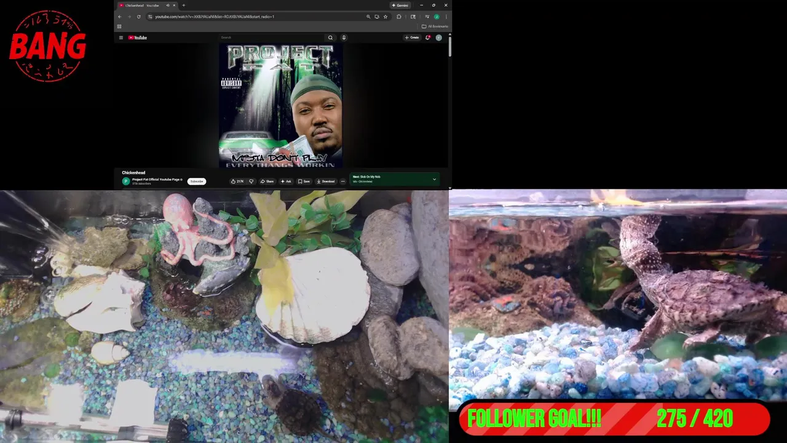Click the YouTube search input field
Viewport: 787px width, 443px height.
pos(272,38)
